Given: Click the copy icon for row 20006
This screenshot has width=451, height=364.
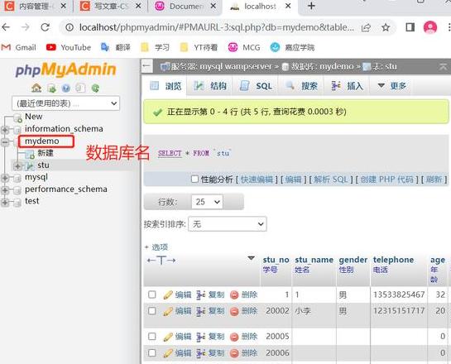Looking at the screenshot, I should click(201, 353).
